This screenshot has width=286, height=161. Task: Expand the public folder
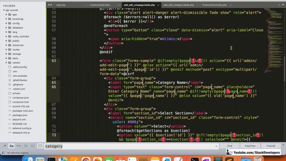tap(6, 41)
